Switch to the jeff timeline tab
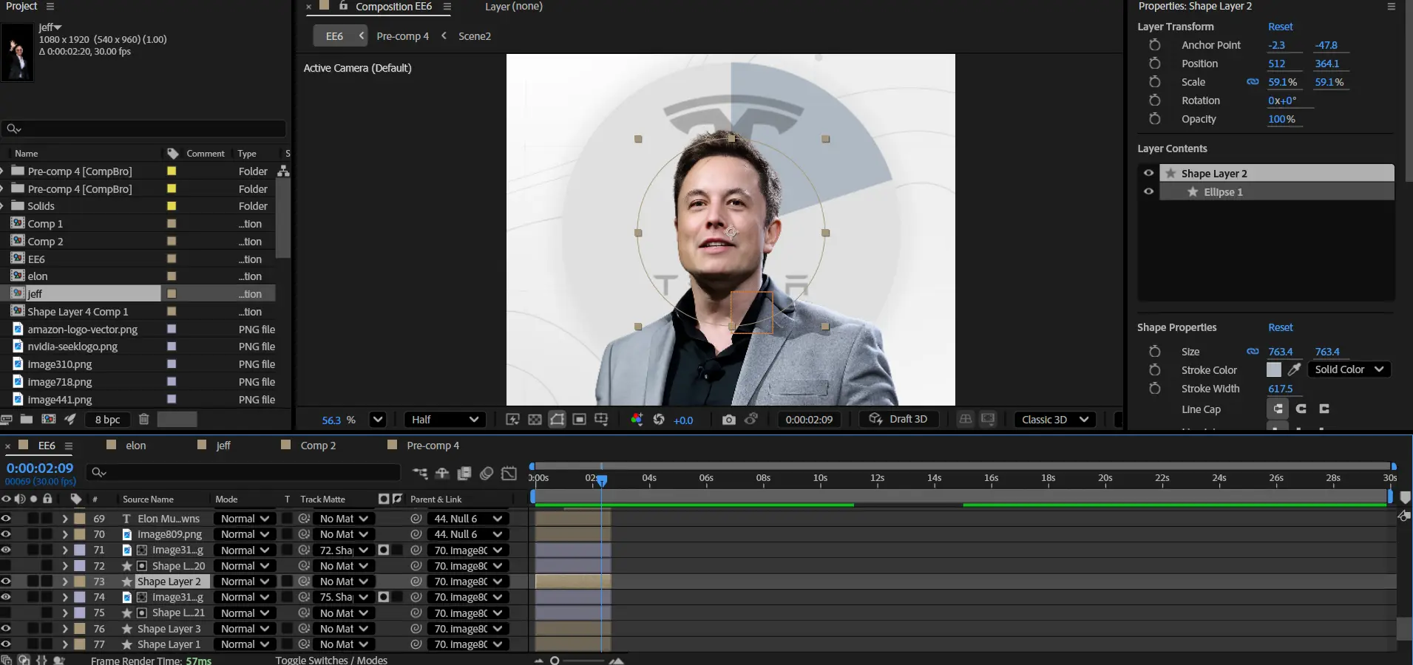This screenshot has width=1413, height=665. 223,446
